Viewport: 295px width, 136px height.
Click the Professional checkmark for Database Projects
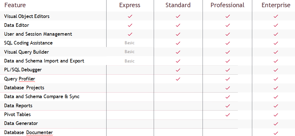pos(228,88)
